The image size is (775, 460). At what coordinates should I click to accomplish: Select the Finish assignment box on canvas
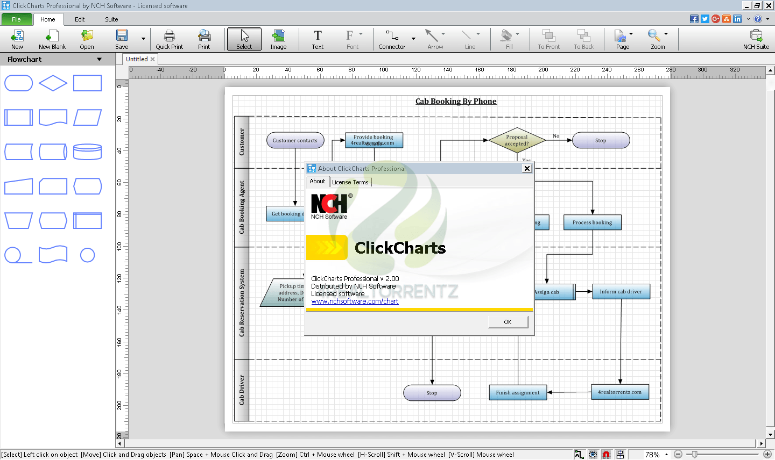click(518, 393)
